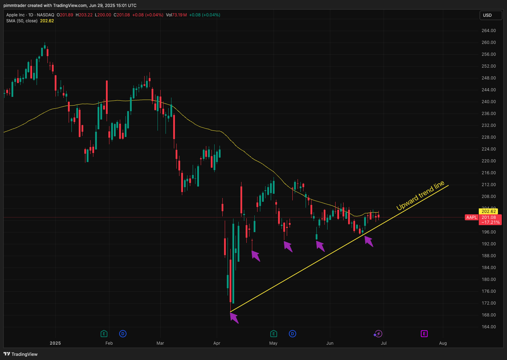Click the 216.00 price axis label
The image size is (507, 360).
click(x=489, y=173)
